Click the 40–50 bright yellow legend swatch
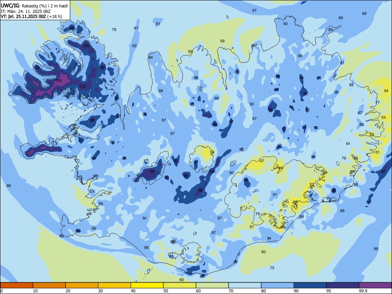 [x=147, y=285]
